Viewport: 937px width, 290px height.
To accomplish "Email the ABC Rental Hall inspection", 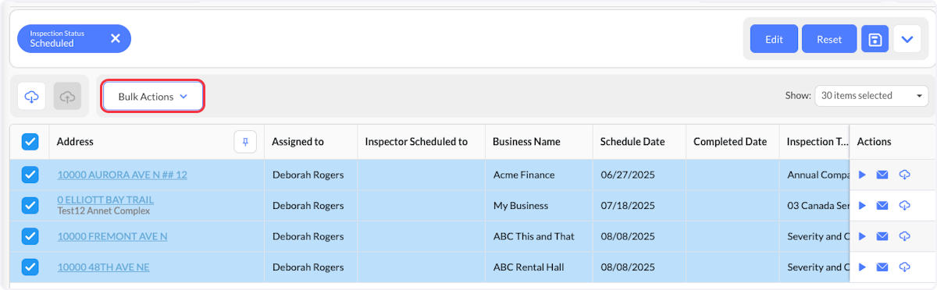I will click(882, 267).
